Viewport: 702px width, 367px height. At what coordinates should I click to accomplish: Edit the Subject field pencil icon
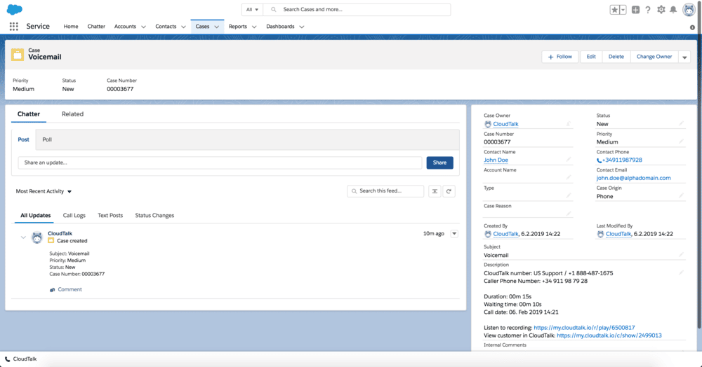tap(681, 254)
